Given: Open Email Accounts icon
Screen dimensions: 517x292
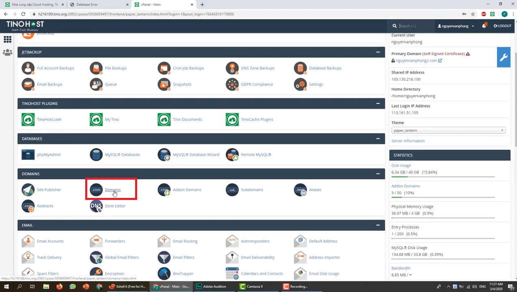Looking at the screenshot, I should pos(28,241).
